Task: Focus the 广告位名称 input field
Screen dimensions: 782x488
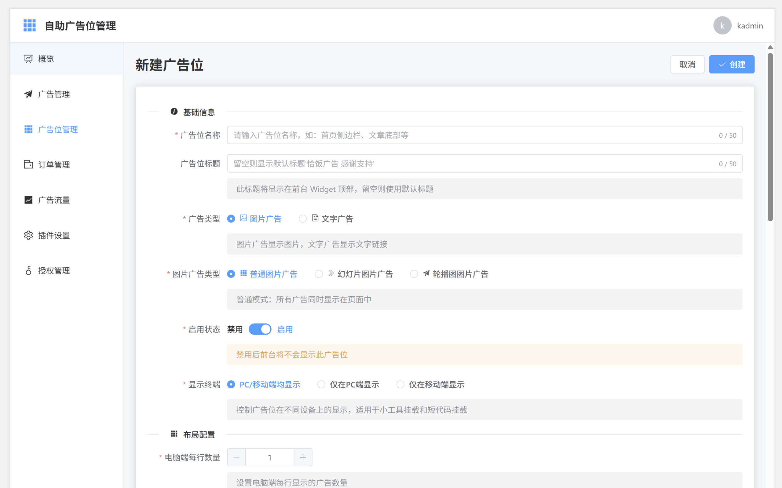Action: 484,135
